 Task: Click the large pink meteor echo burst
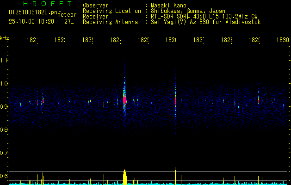click(x=125, y=100)
